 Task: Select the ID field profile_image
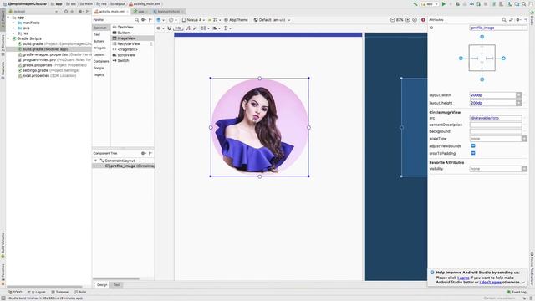click(x=498, y=28)
